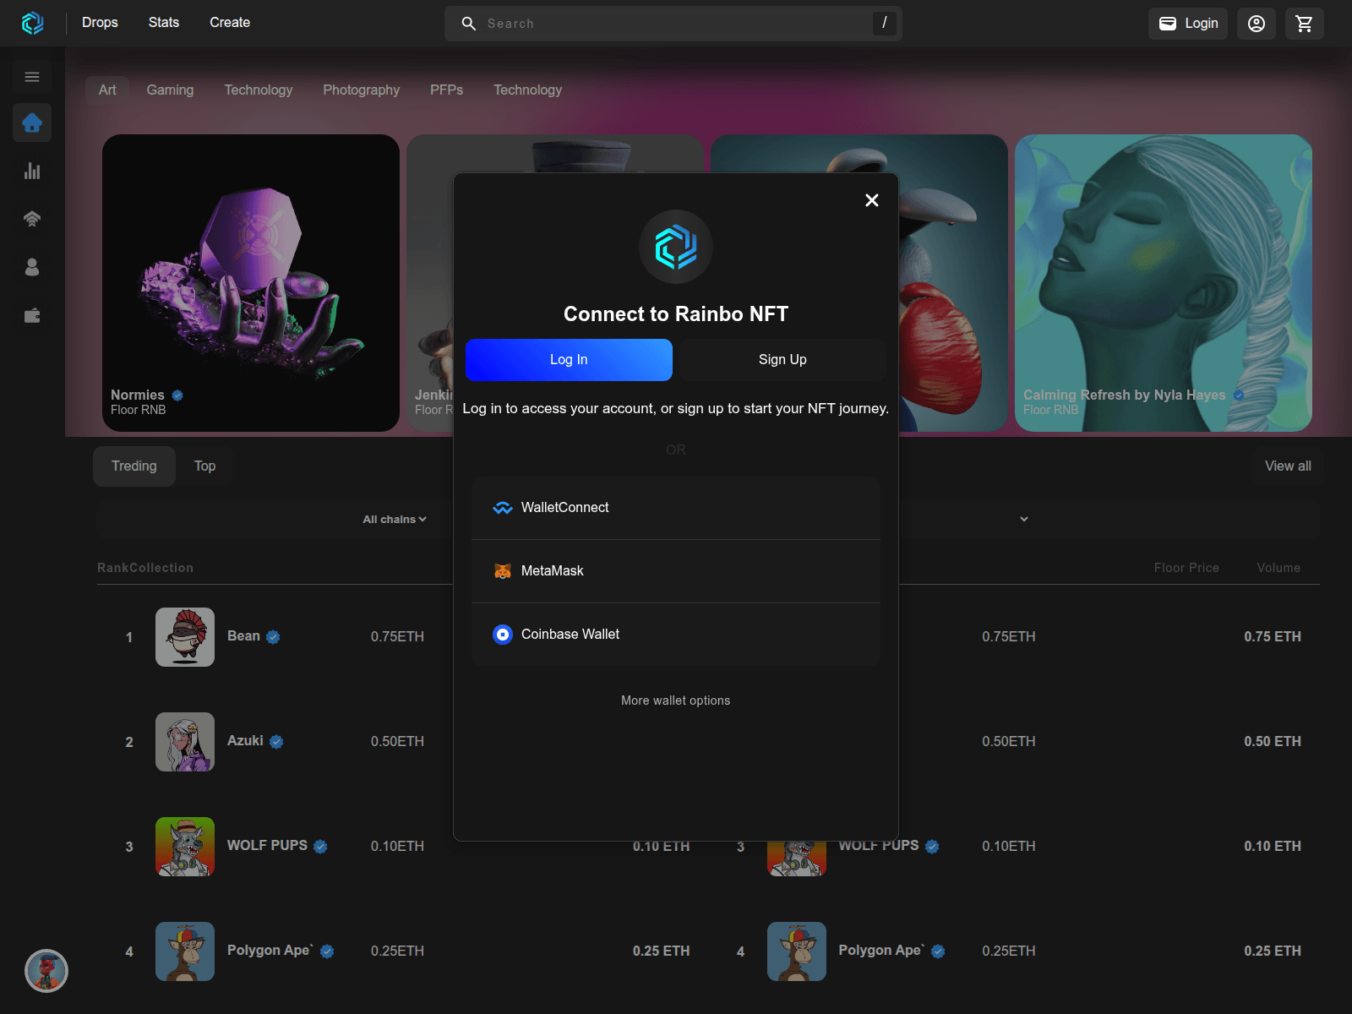Open the Drops menu item
Viewport: 1352px width, 1014px height.
(x=100, y=23)
